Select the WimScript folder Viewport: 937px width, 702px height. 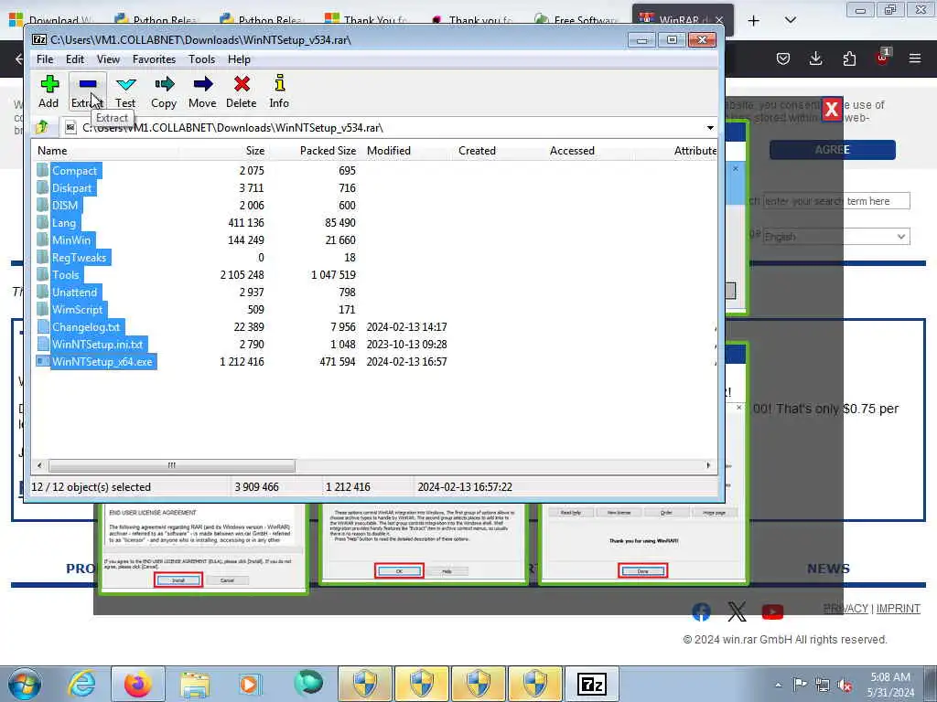coord(78,309)
